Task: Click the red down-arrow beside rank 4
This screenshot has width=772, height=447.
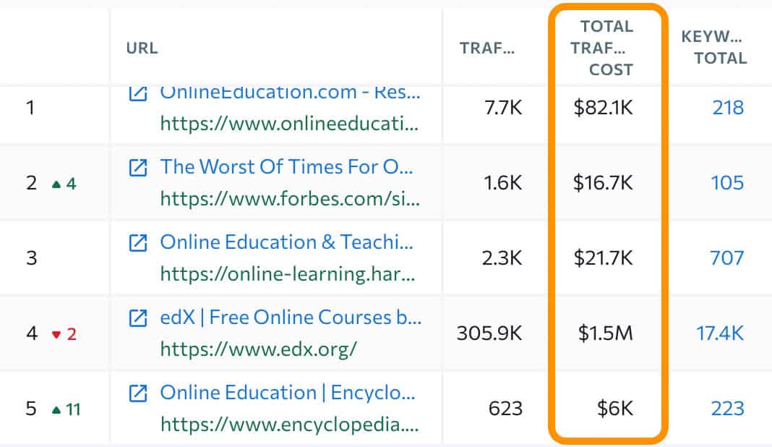Action: click(x=56, y=334)
